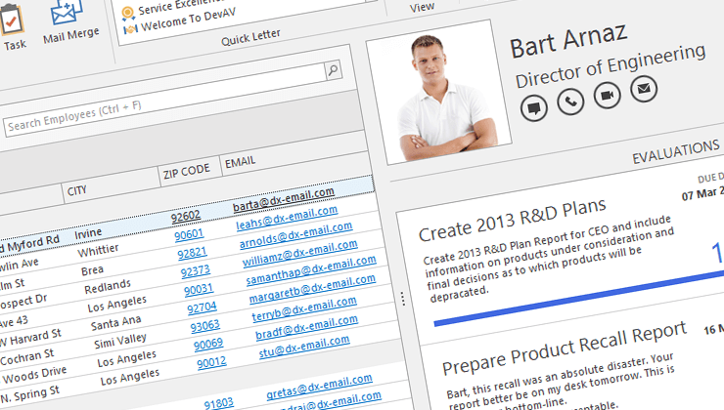The width and height of the screenshot is (724, 410).
Task: Click the EMAIL column header
Action: [241, 163]
